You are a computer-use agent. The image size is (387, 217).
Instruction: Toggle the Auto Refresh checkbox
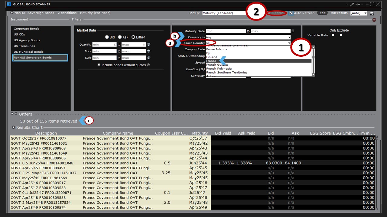(x=291, y=13)
